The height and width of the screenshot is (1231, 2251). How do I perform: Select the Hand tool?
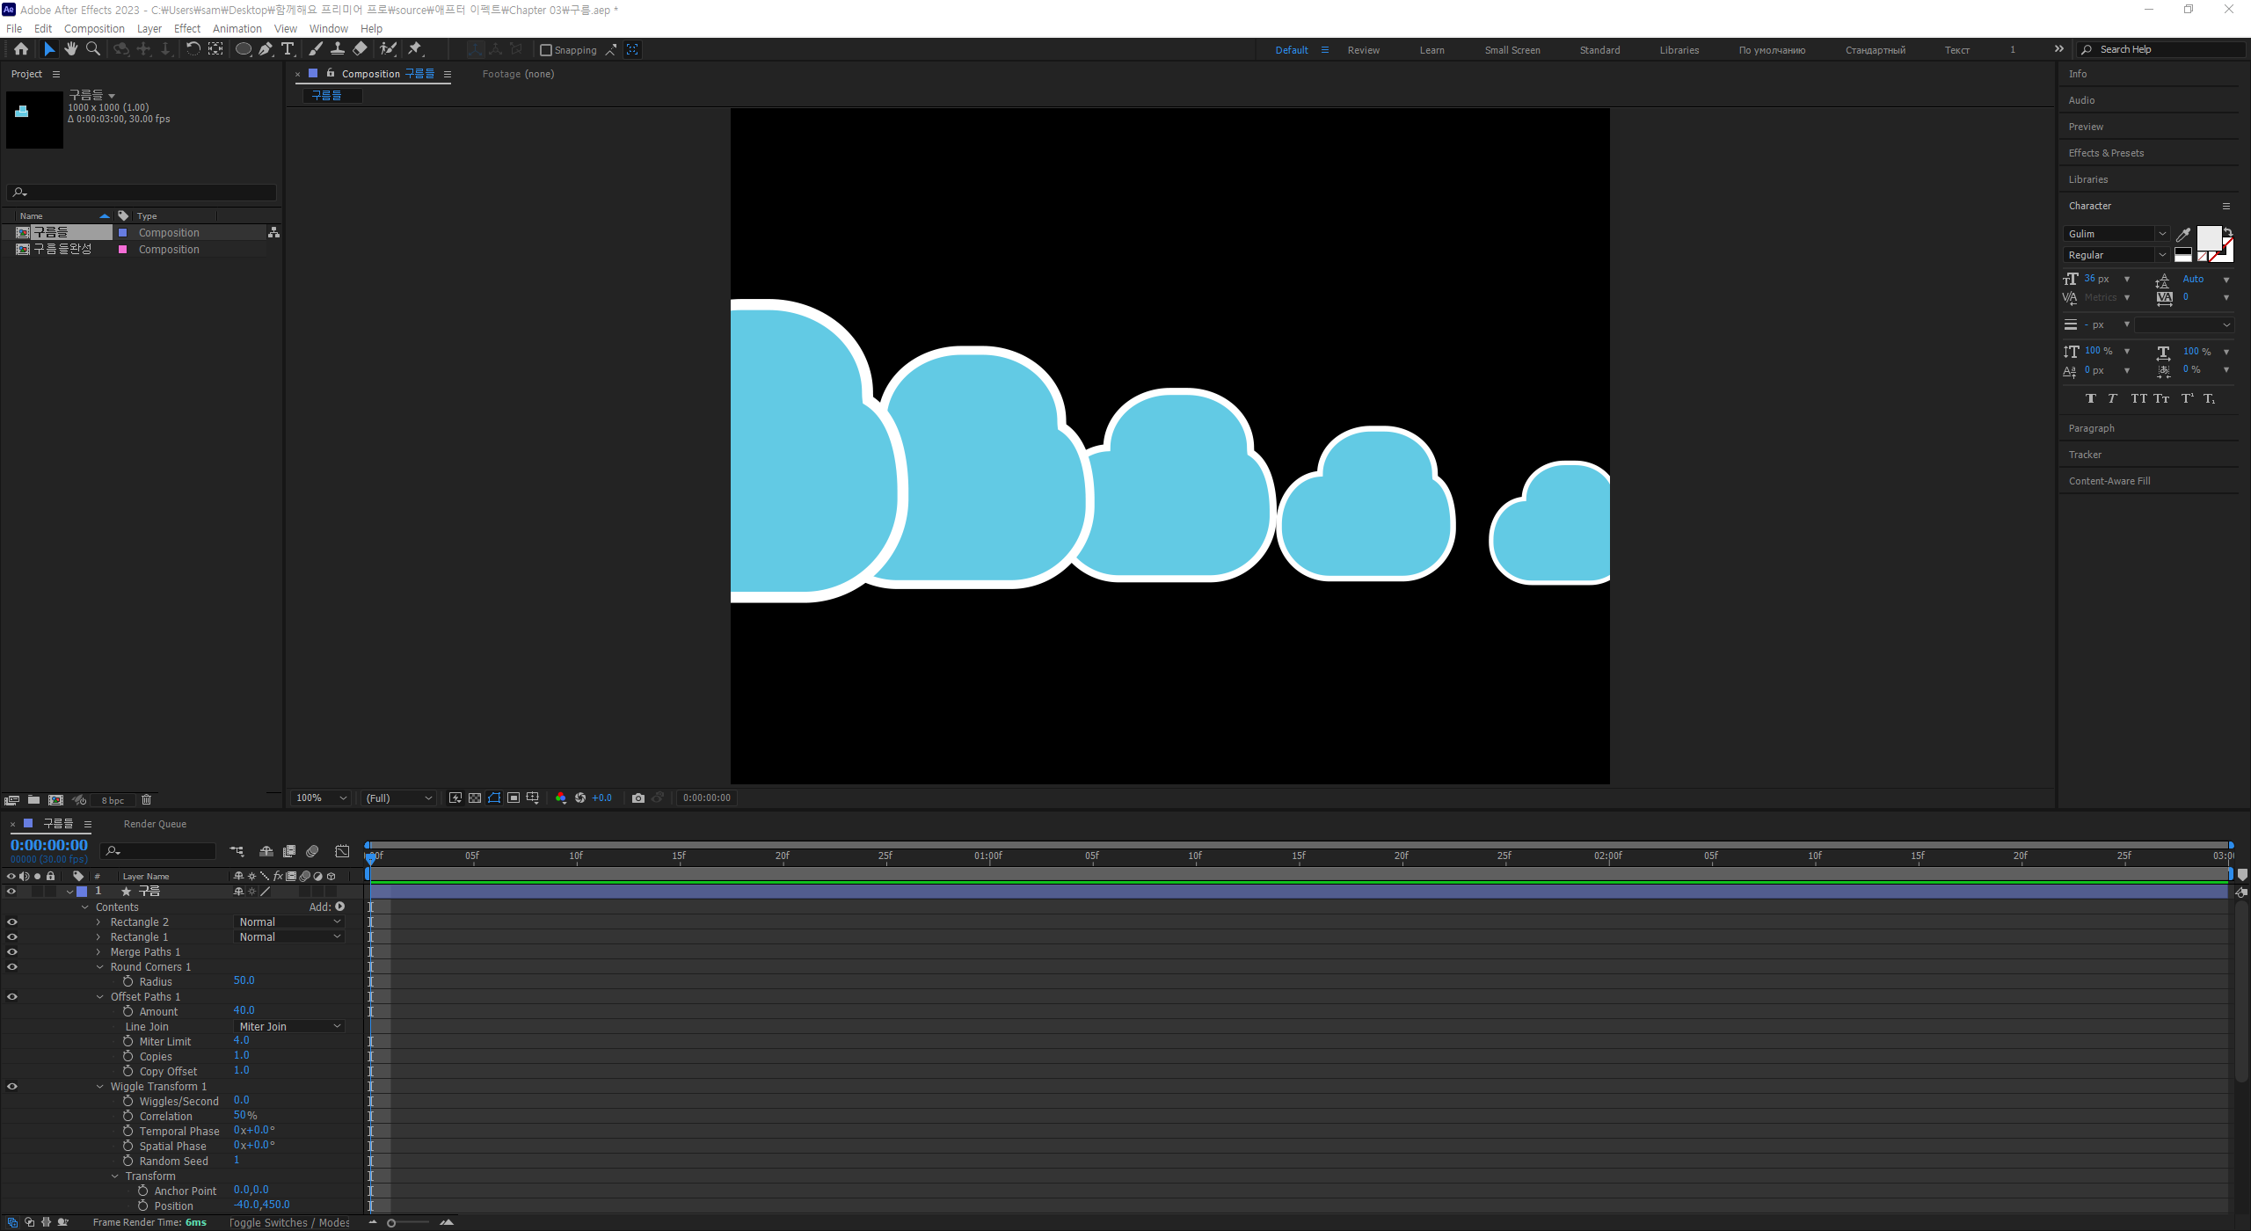pos(71,49)
